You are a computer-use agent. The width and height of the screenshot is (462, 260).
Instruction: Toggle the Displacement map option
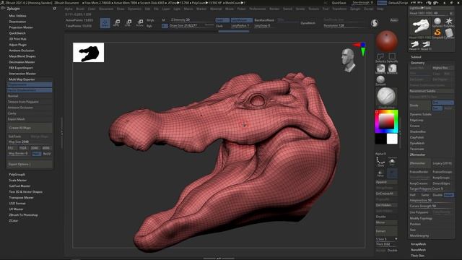(x=30, y=84)
